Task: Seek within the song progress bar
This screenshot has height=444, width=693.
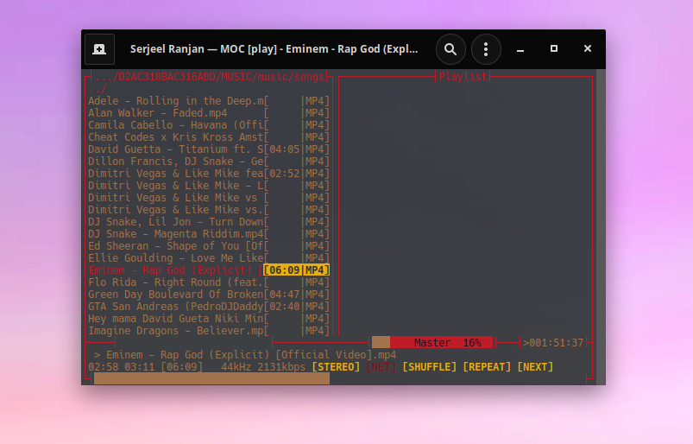Action: tap(339, 378)
